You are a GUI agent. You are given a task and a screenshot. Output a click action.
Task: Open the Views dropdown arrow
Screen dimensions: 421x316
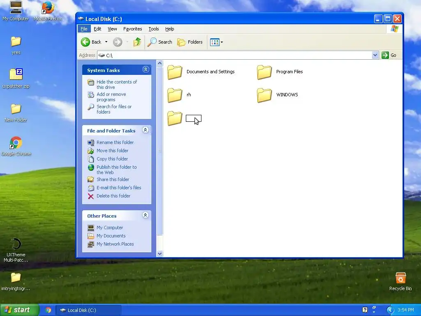[222, 42]
